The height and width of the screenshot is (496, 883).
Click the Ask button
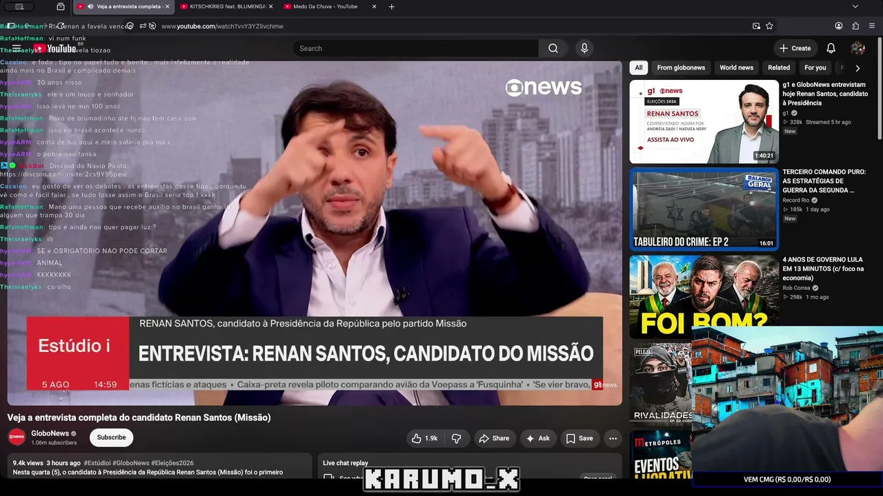click(537, 438)
